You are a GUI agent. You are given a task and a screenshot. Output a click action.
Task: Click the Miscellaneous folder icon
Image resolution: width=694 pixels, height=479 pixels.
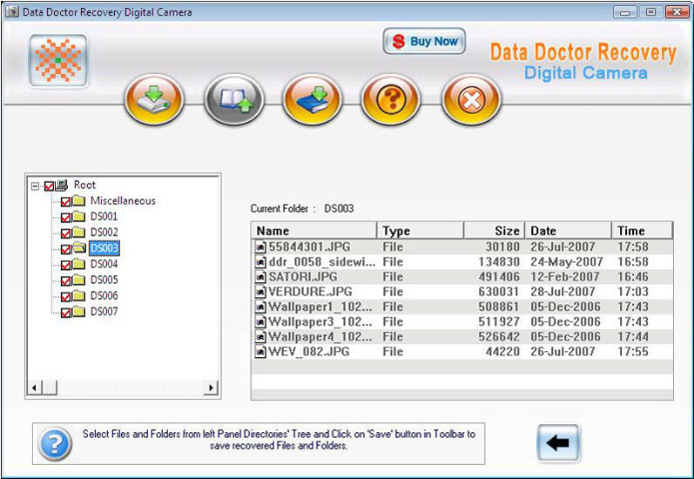click(x=78, y=201)
